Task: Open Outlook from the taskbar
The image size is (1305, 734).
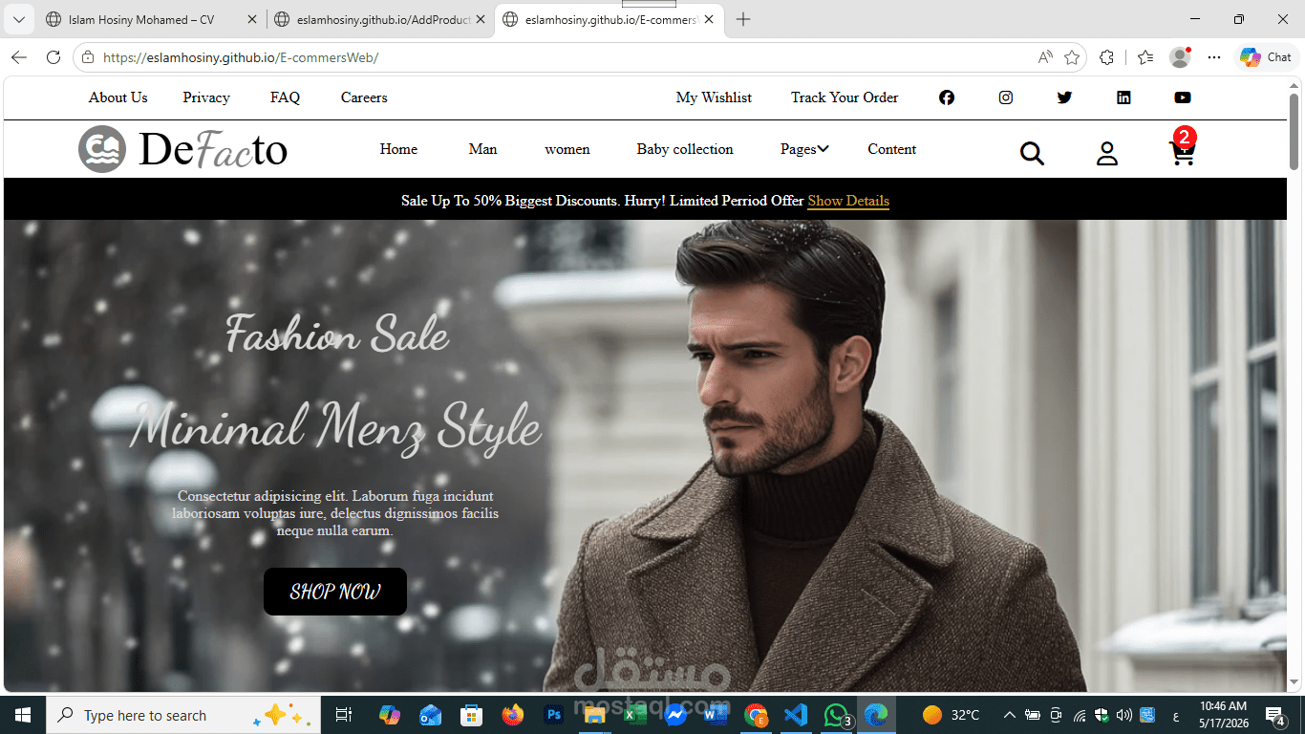Action: point(430,715)
